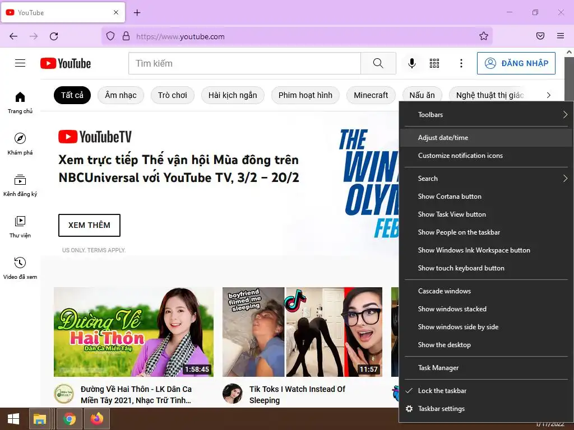
Task: Select Adjust date/time
Action: (x=486, y=138)
